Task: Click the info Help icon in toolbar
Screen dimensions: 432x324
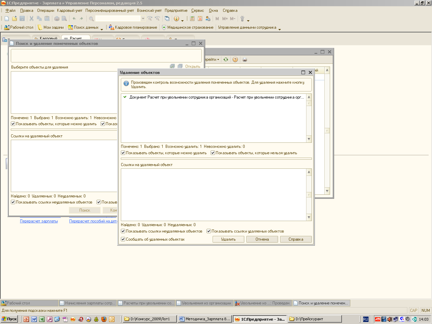Action: (x=177, y=19)
